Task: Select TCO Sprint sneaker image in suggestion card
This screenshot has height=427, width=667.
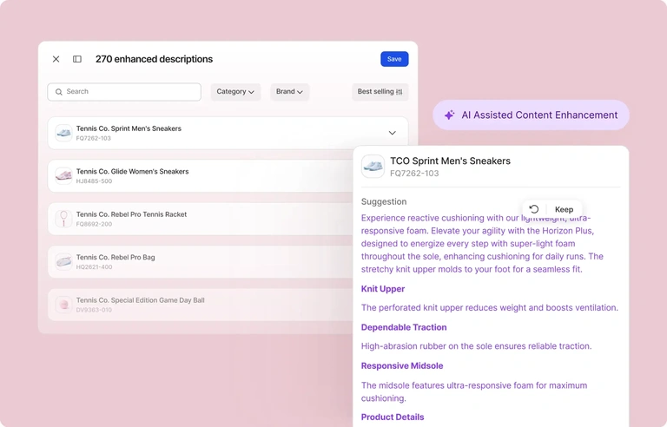Action: pyautogui.click(x=373, y=167)
